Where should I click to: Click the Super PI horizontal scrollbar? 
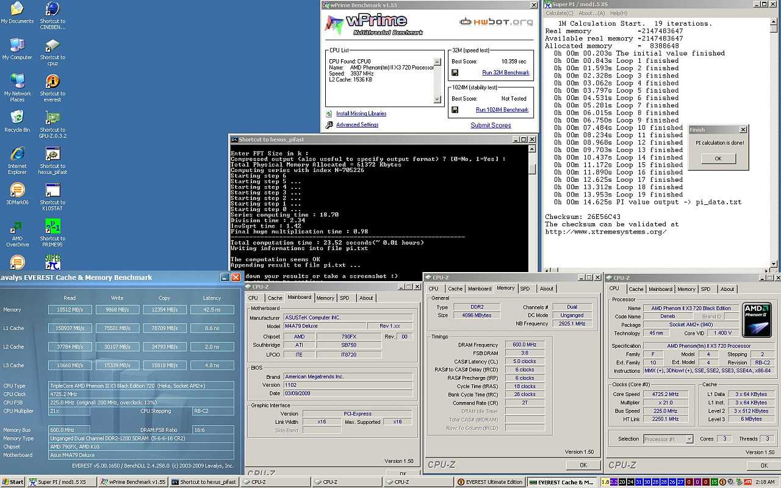pos(657,269)
